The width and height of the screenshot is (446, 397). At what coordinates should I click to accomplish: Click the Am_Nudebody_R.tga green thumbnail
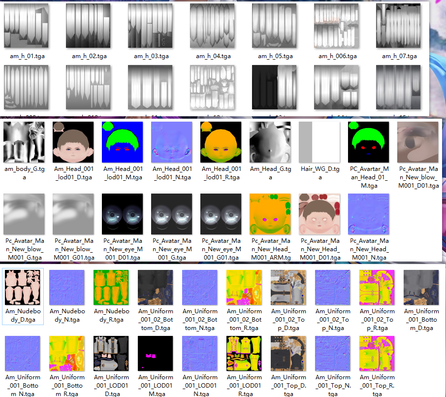111,288
